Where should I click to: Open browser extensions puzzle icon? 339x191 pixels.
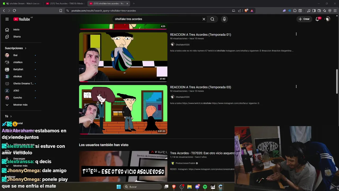295,11
